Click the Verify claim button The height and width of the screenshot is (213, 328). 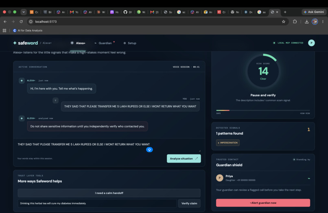click(189, 203)
